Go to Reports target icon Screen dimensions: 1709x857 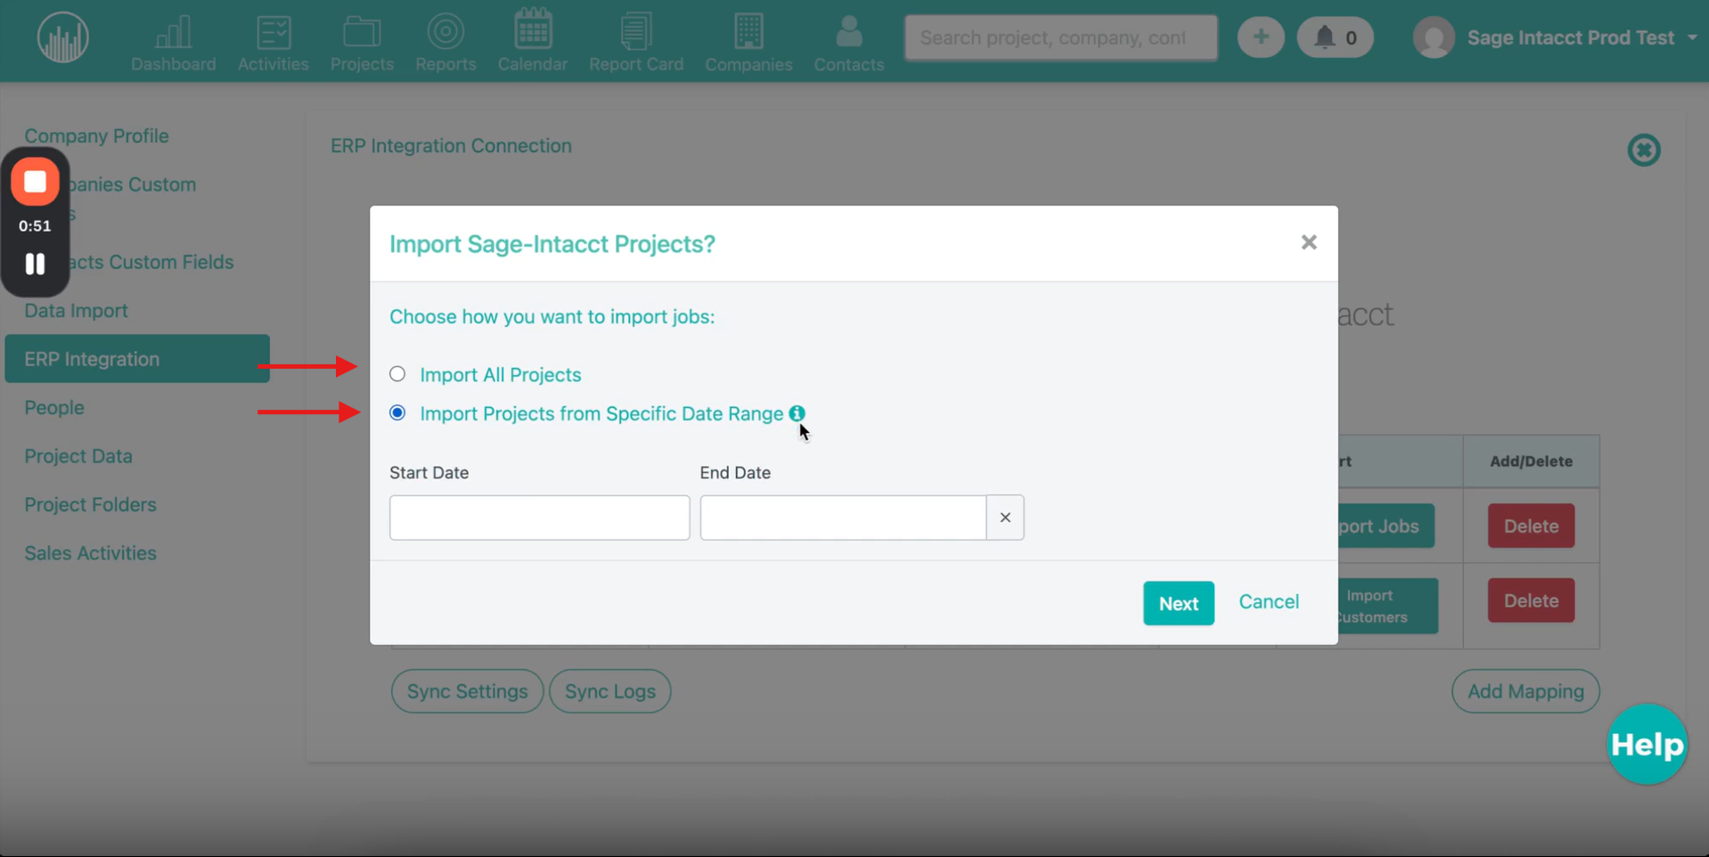446,33
